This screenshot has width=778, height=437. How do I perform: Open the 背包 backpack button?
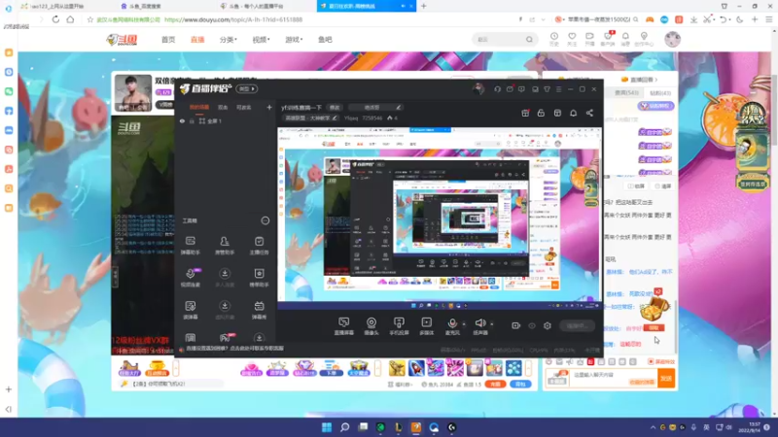coord(520,384)
